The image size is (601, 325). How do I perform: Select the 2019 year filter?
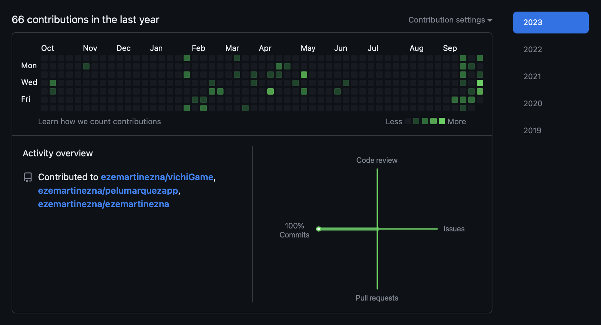tap(532, 131)
